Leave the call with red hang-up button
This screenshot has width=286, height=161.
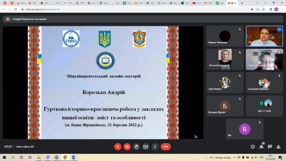point(165,146)
